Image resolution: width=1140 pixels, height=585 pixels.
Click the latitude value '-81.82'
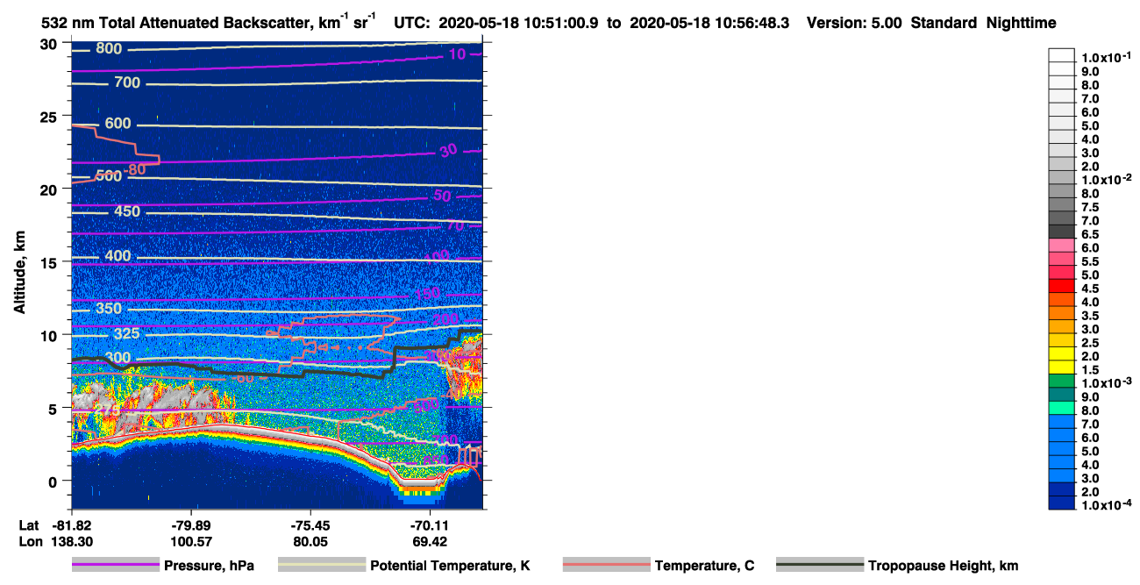click(x=71, y=525)
